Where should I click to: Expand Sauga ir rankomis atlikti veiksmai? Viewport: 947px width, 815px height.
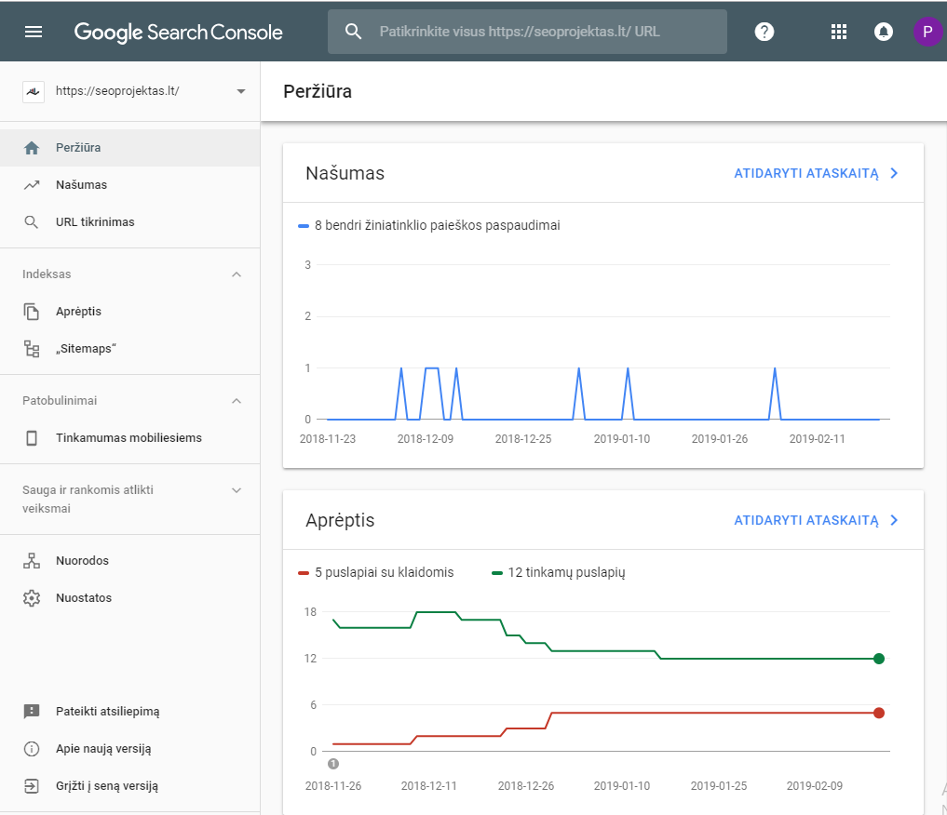pos(237,490)
